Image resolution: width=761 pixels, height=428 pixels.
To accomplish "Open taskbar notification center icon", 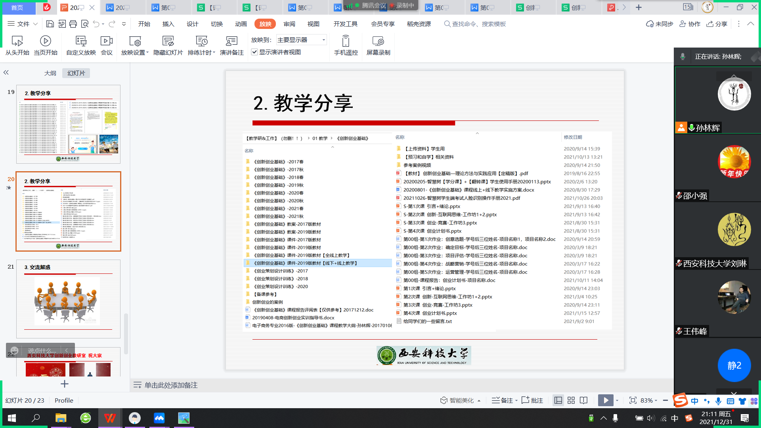I will point(745,418).
